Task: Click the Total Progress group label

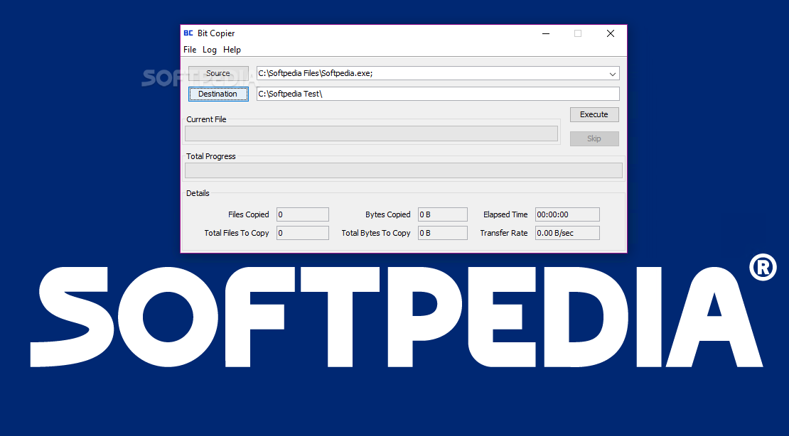Action: pyautogui.click(x=211, y=156)
